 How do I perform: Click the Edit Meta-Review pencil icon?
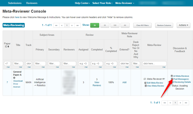coord(145,83)
